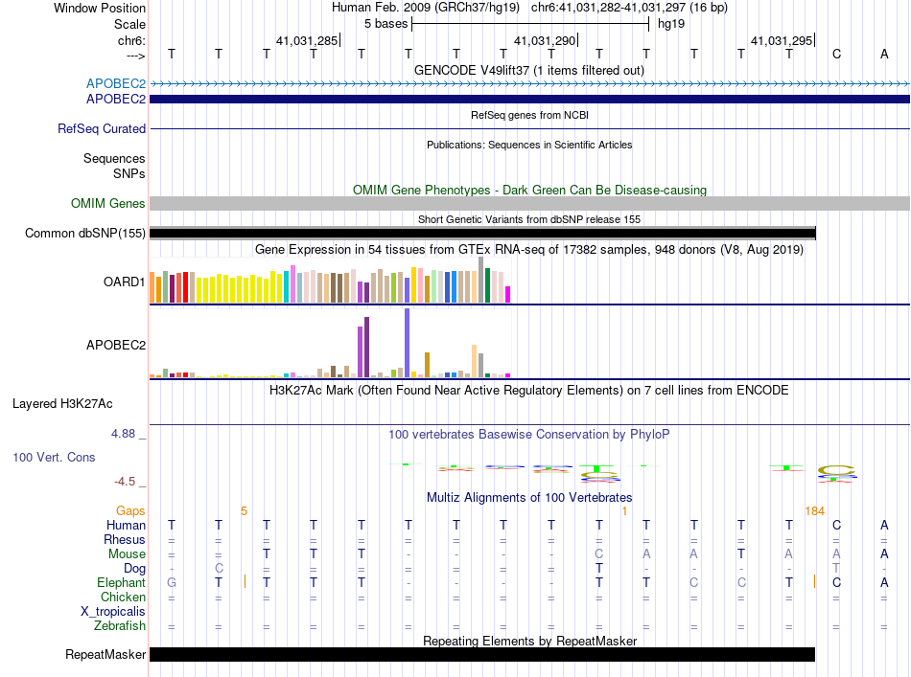The image size is (911, 677).
Task: Click the '5 bases' scale bar label
Action: click(385, 24)
